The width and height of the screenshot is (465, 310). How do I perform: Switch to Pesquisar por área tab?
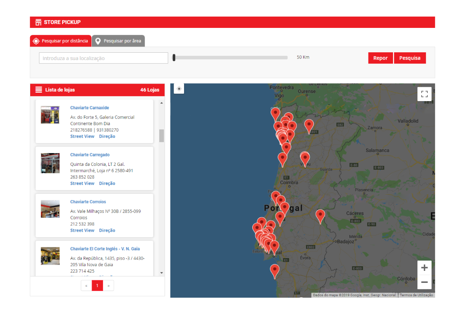(x=119, y=41)
